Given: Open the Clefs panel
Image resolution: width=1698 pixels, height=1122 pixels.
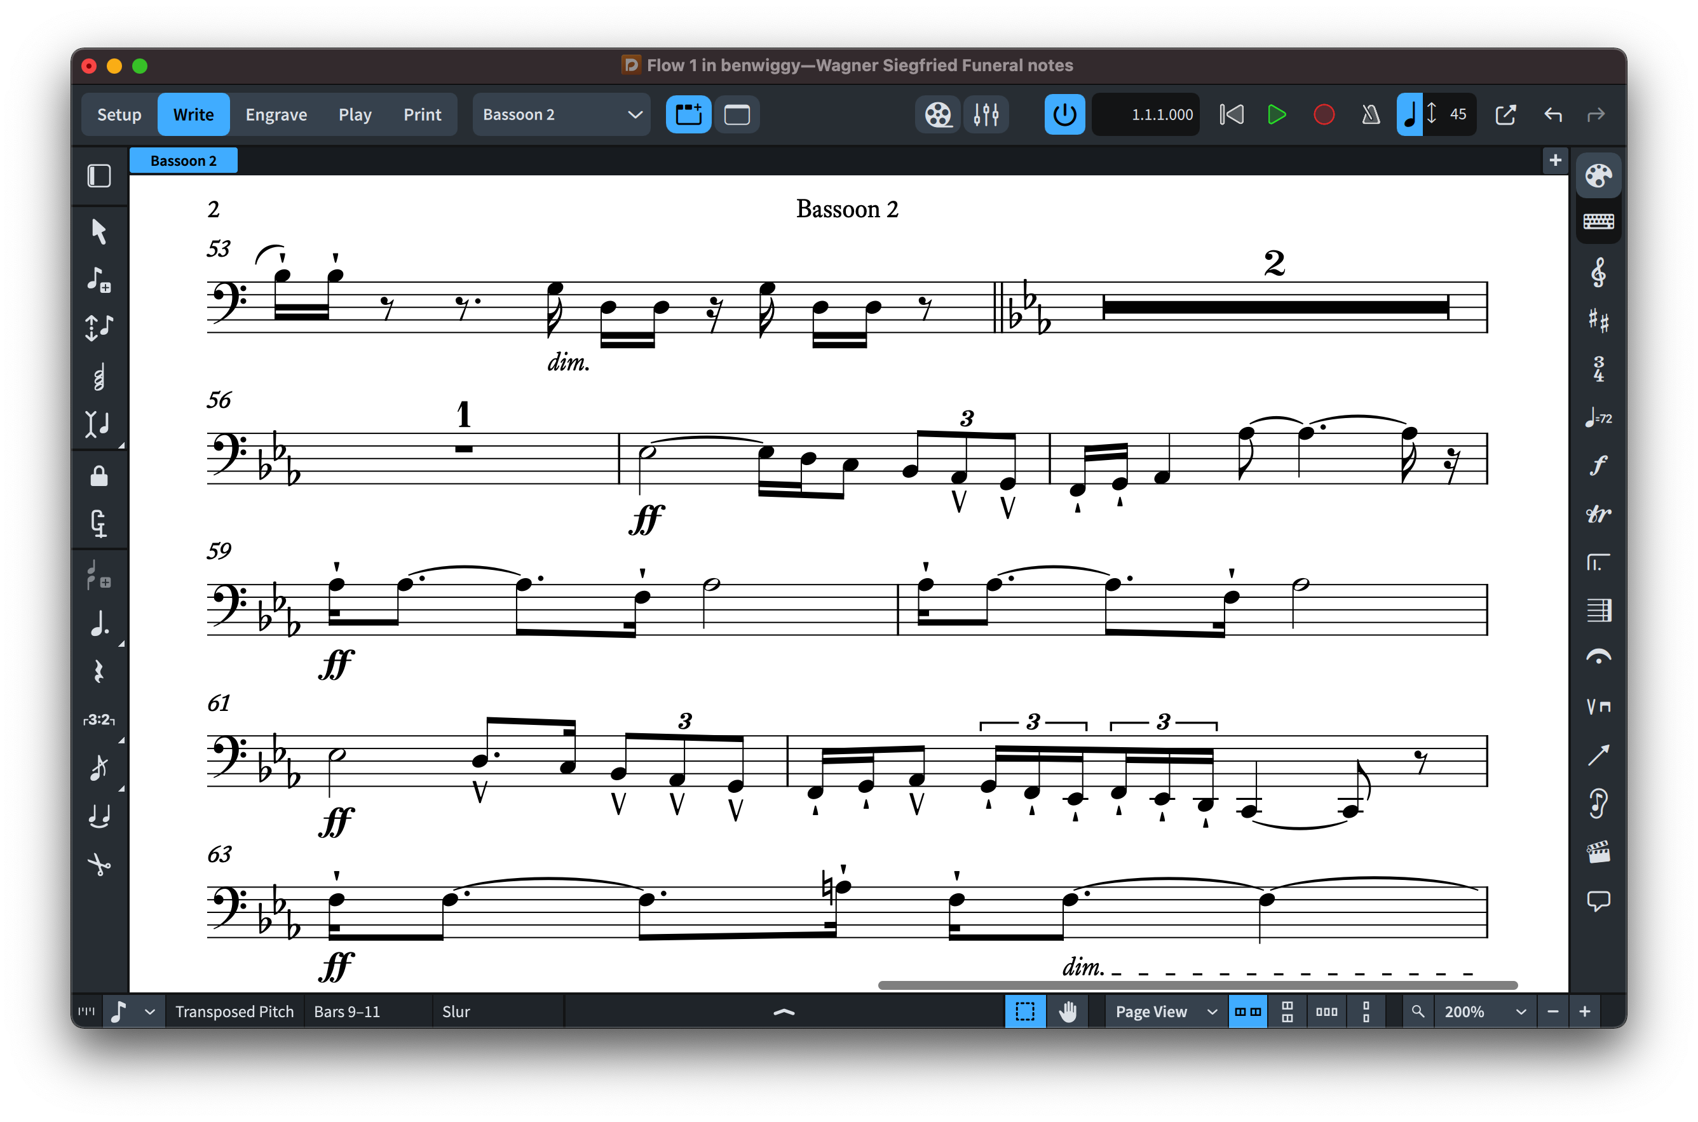Looking at the screenshot, I should [x=1597, y=273].
